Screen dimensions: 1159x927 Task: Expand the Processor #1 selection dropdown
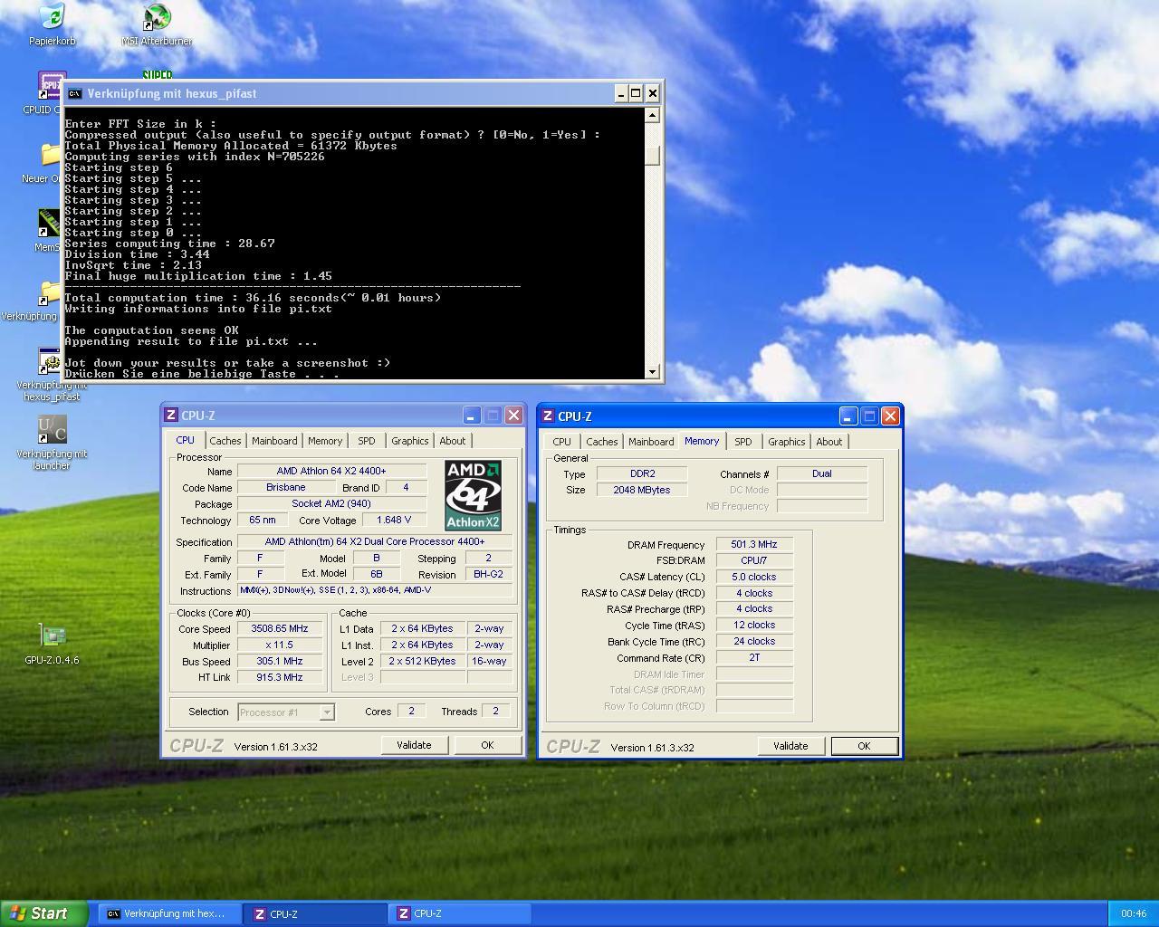327,712
